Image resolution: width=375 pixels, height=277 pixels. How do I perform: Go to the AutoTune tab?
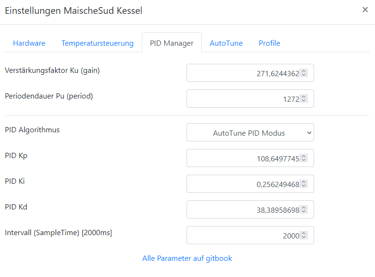226,43
